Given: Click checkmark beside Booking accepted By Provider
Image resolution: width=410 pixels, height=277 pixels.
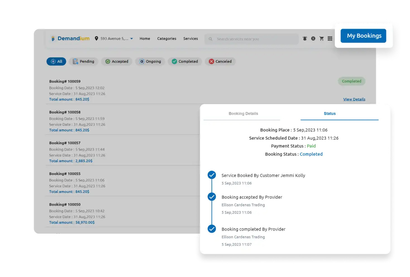Looking at the screenshot, I should (x=212, y=197).
